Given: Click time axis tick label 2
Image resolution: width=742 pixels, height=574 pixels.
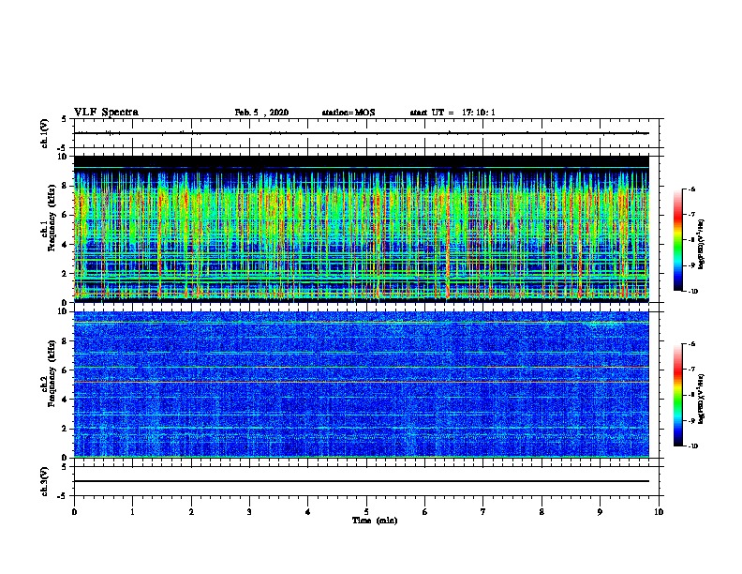Looking at the screenshot, I should pyautogui.click(x=191, y=512).
